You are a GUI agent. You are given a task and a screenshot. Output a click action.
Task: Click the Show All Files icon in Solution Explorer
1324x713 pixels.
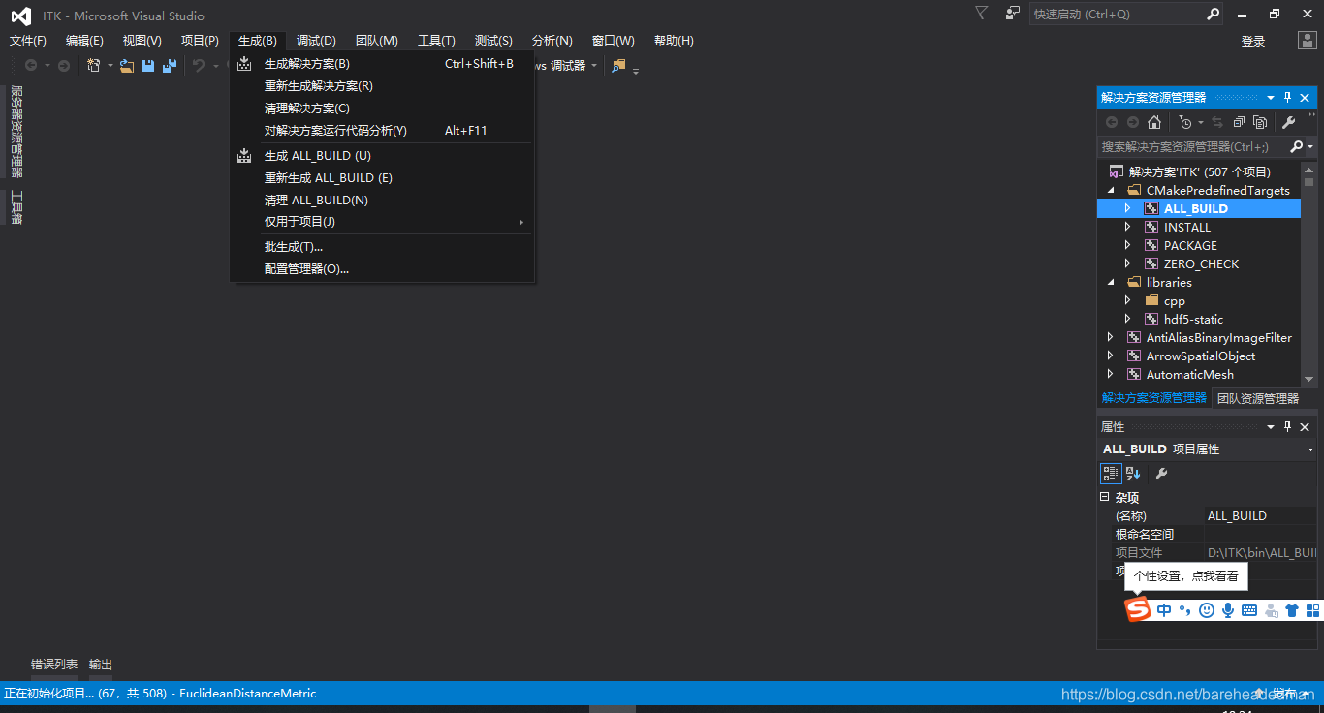coord(1260,122)
